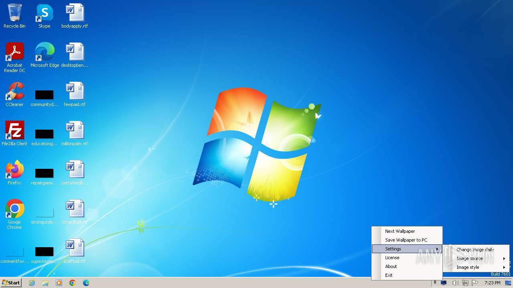Open the Settings submenu entry
This screenshot has width=513, height=288.
click(x=407, y=249)
